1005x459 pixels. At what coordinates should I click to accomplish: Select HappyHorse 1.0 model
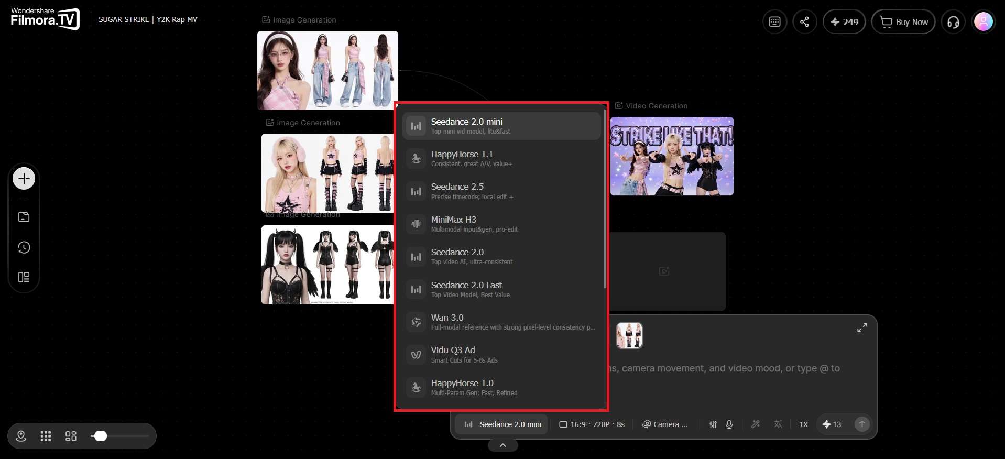(x=501, y=387)
